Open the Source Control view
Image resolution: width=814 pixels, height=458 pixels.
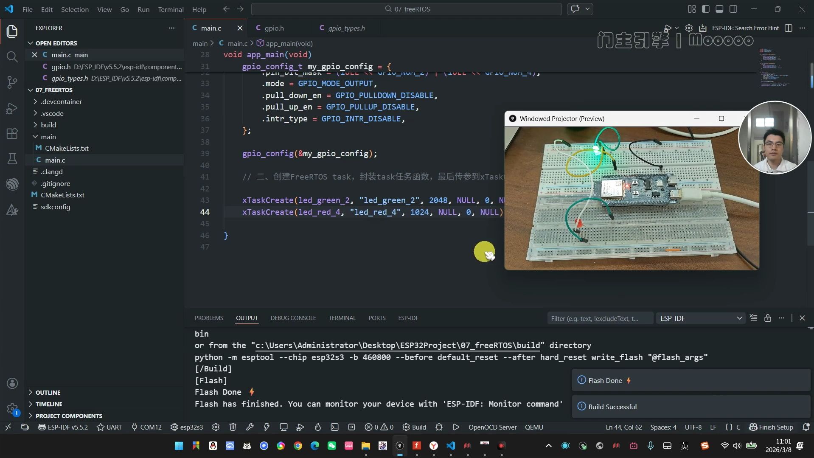[12, 82]
